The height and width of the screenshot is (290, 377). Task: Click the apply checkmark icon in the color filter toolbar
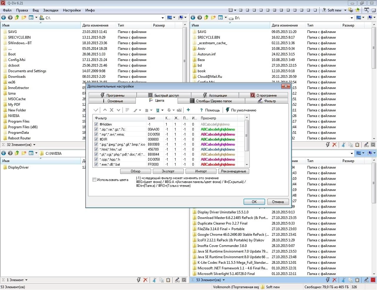coord(96,110)
